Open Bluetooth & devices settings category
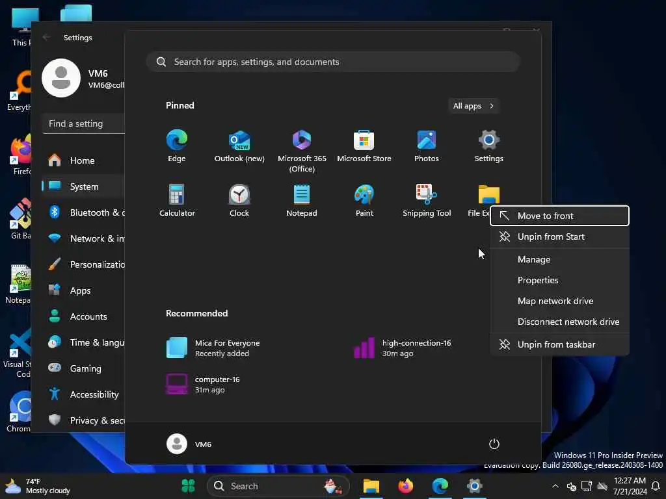Screen dimensions: 666x499 click(83, 212)
